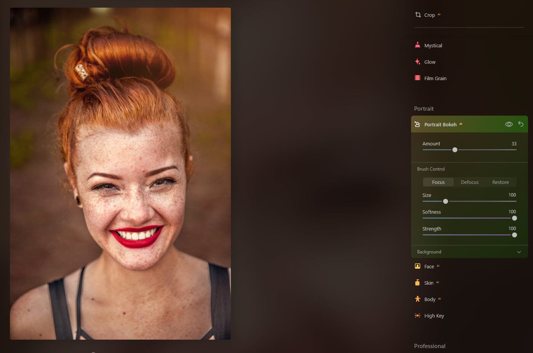
Task: Click the Glow sparkle icon
Action: click(418, 61)
